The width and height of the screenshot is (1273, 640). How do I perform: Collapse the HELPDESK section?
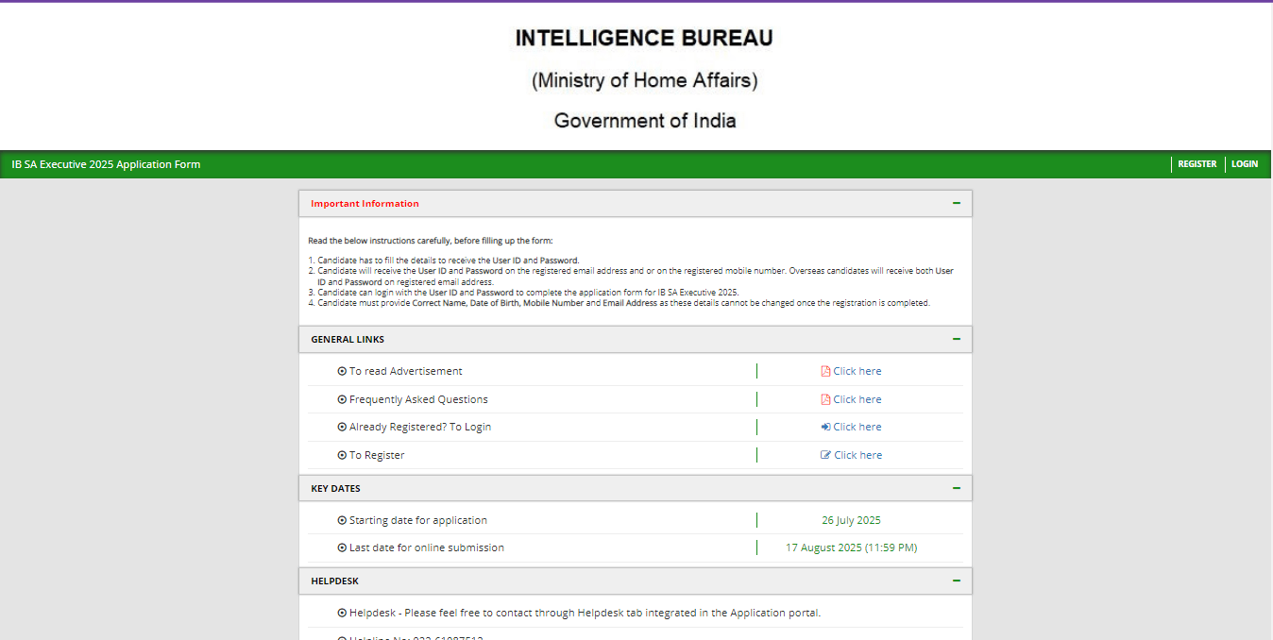point(958,580)
